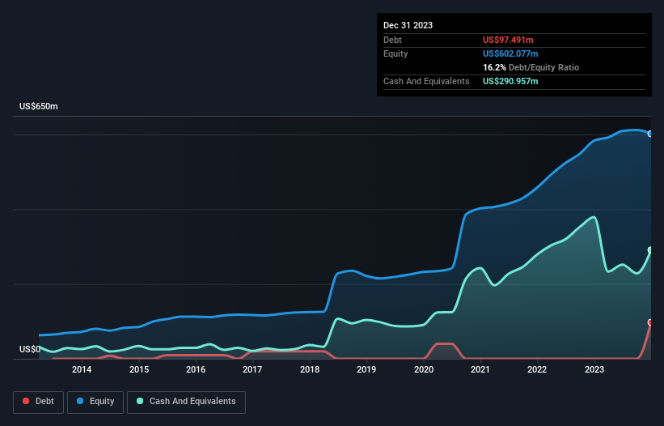Click the 2015 x-axis label
This screenshot has width=664, height=426.
[139, 369]
